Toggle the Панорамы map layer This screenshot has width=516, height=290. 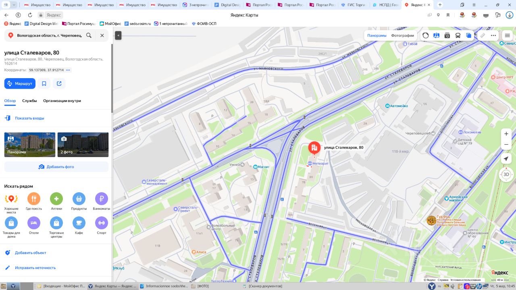(377, 35)
